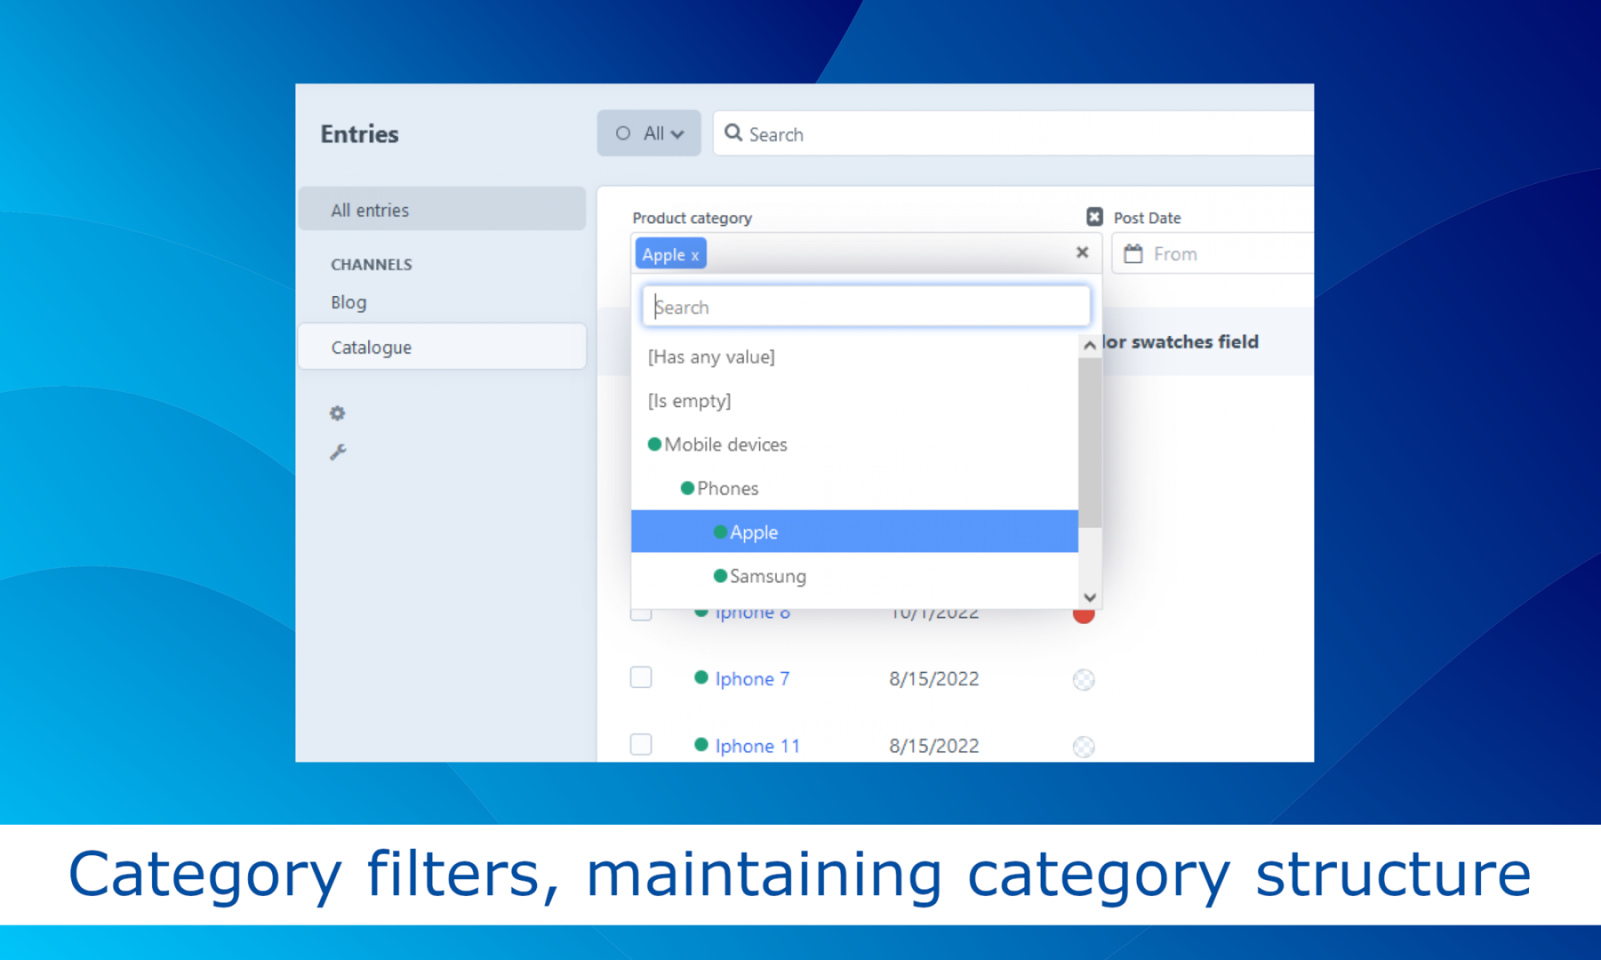
Task: Remove the Apple tag via its small x
Action: [x=694, y=255]
